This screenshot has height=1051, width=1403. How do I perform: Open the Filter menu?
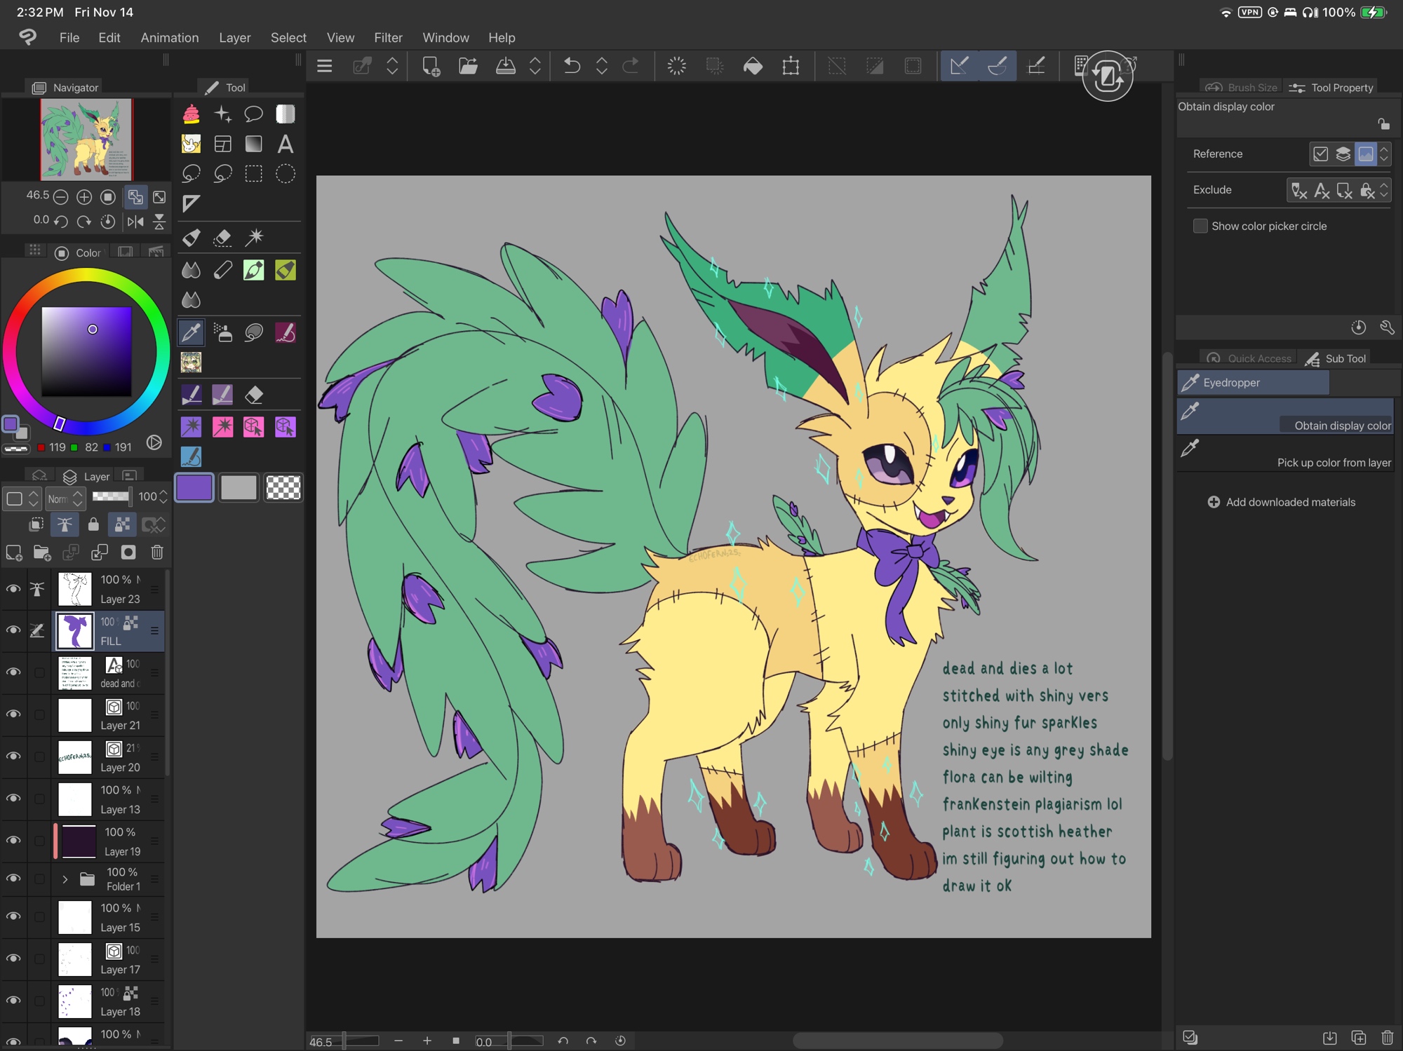(388, 38)
